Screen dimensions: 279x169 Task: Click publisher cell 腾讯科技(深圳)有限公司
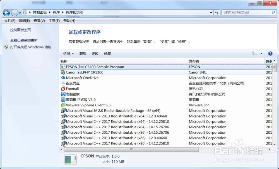coord(207,94)
